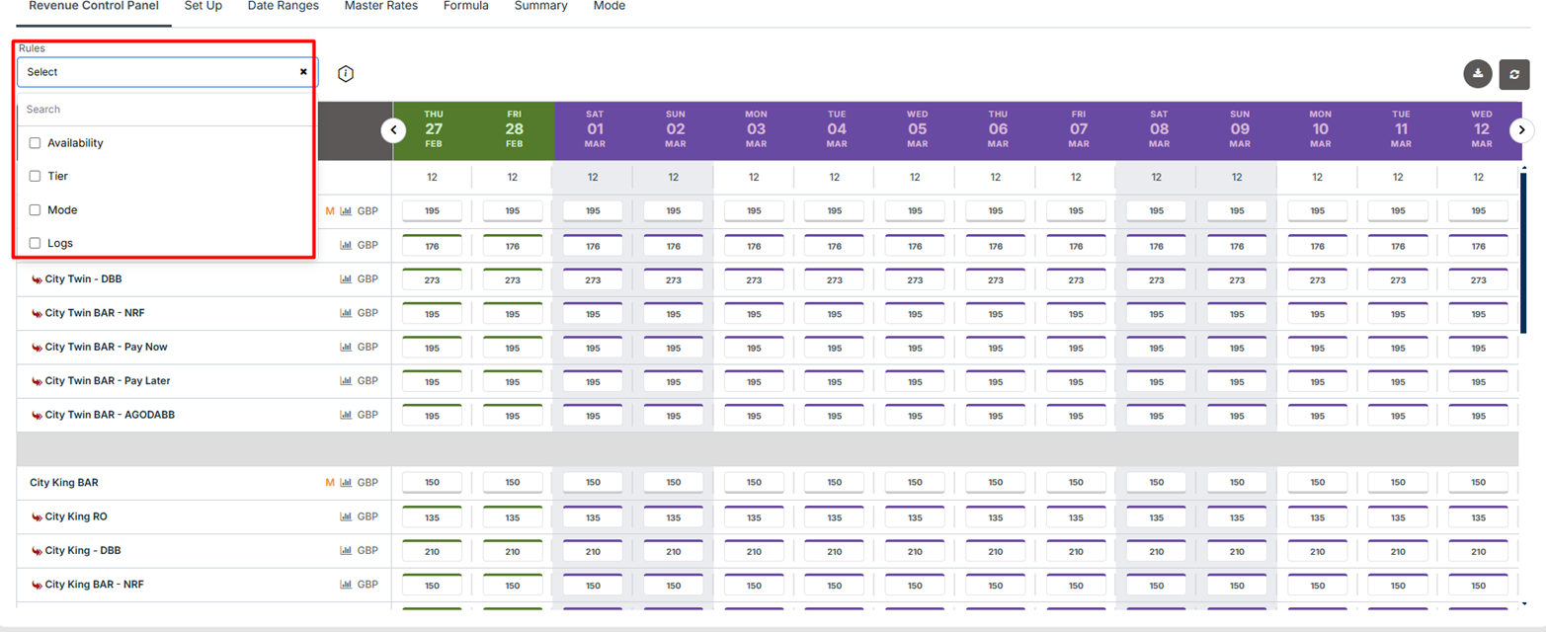Click the Search field in Rules dropdown
The width and height of the screenshot is (1546, 632).
tap(166, 110)
